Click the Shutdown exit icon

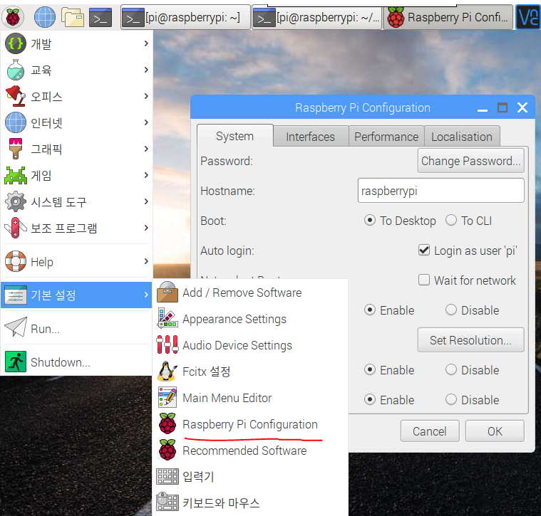[x=15, y=362]
